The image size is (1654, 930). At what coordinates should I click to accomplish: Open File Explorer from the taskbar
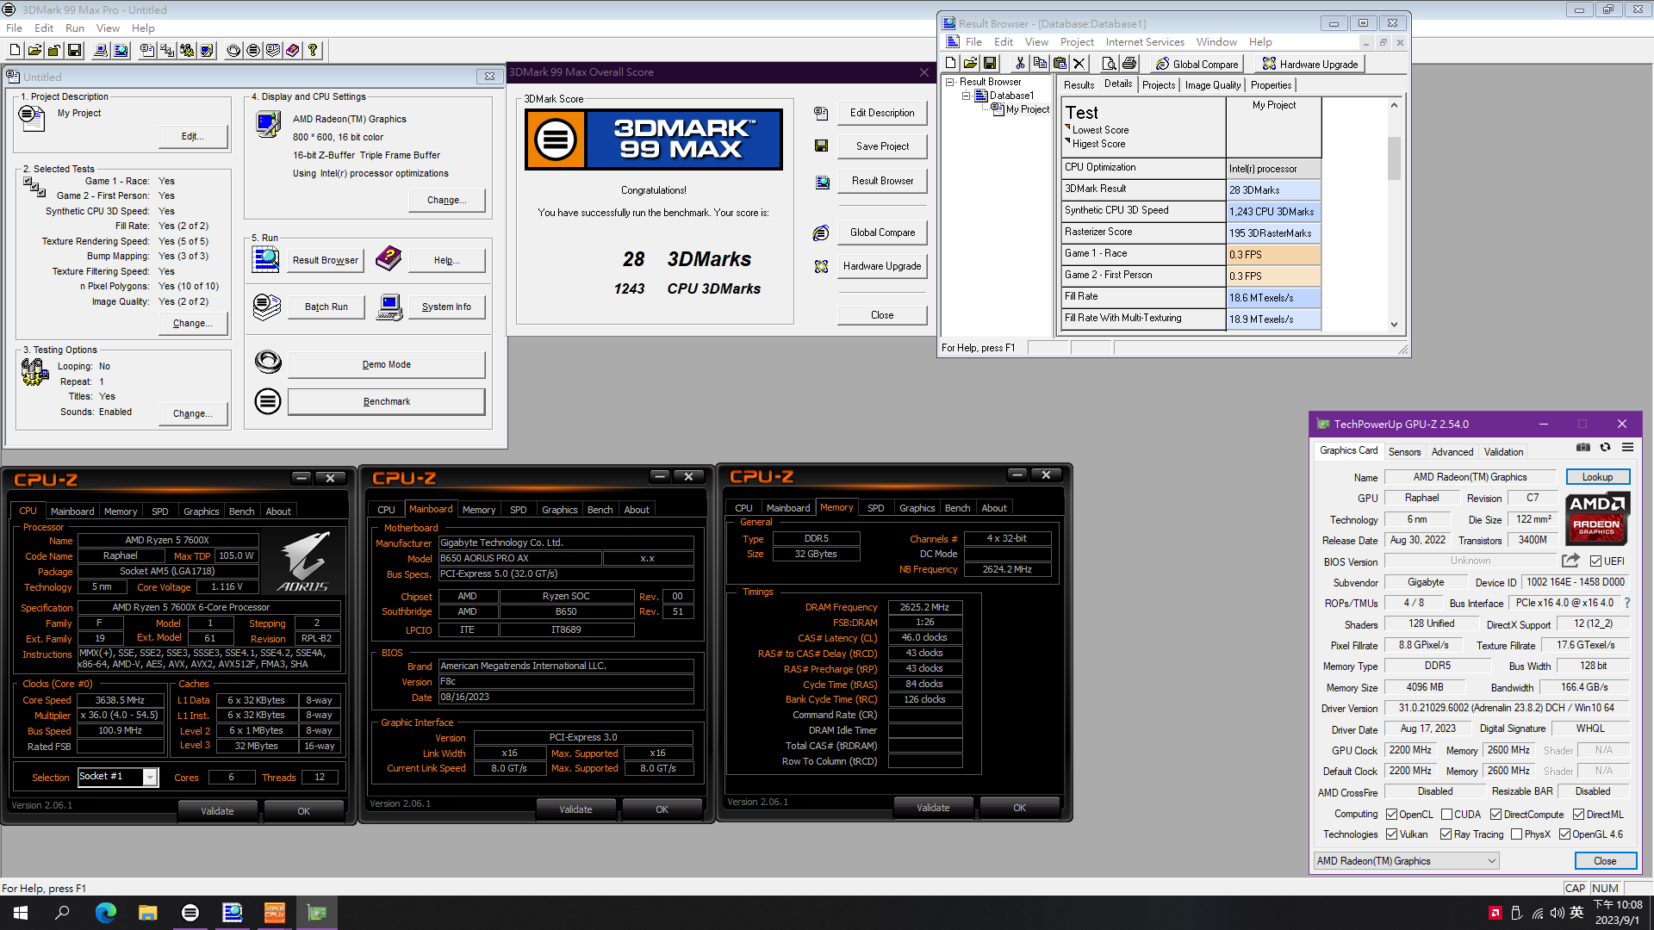(x=148, y=913)
